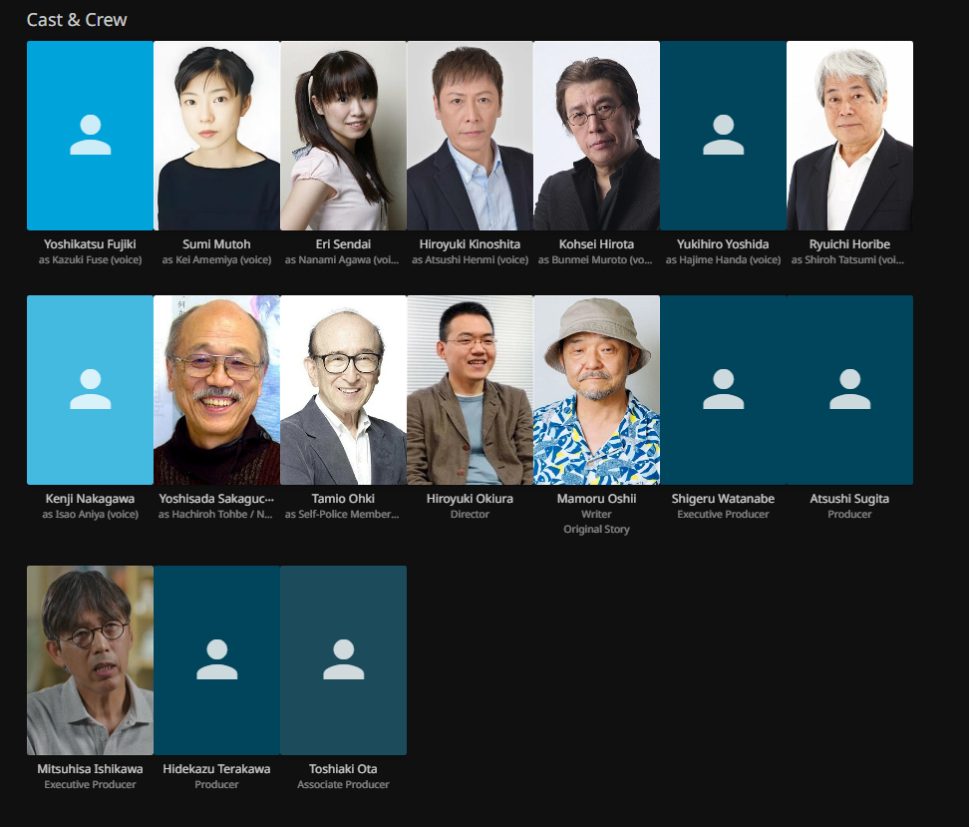Image resolution: width=969 pixels, height=827 pixels.
Task: Select Hidekazu Terakawa's placeholder avatar icon
Action: pyautogui.click(x=216, y=660)
